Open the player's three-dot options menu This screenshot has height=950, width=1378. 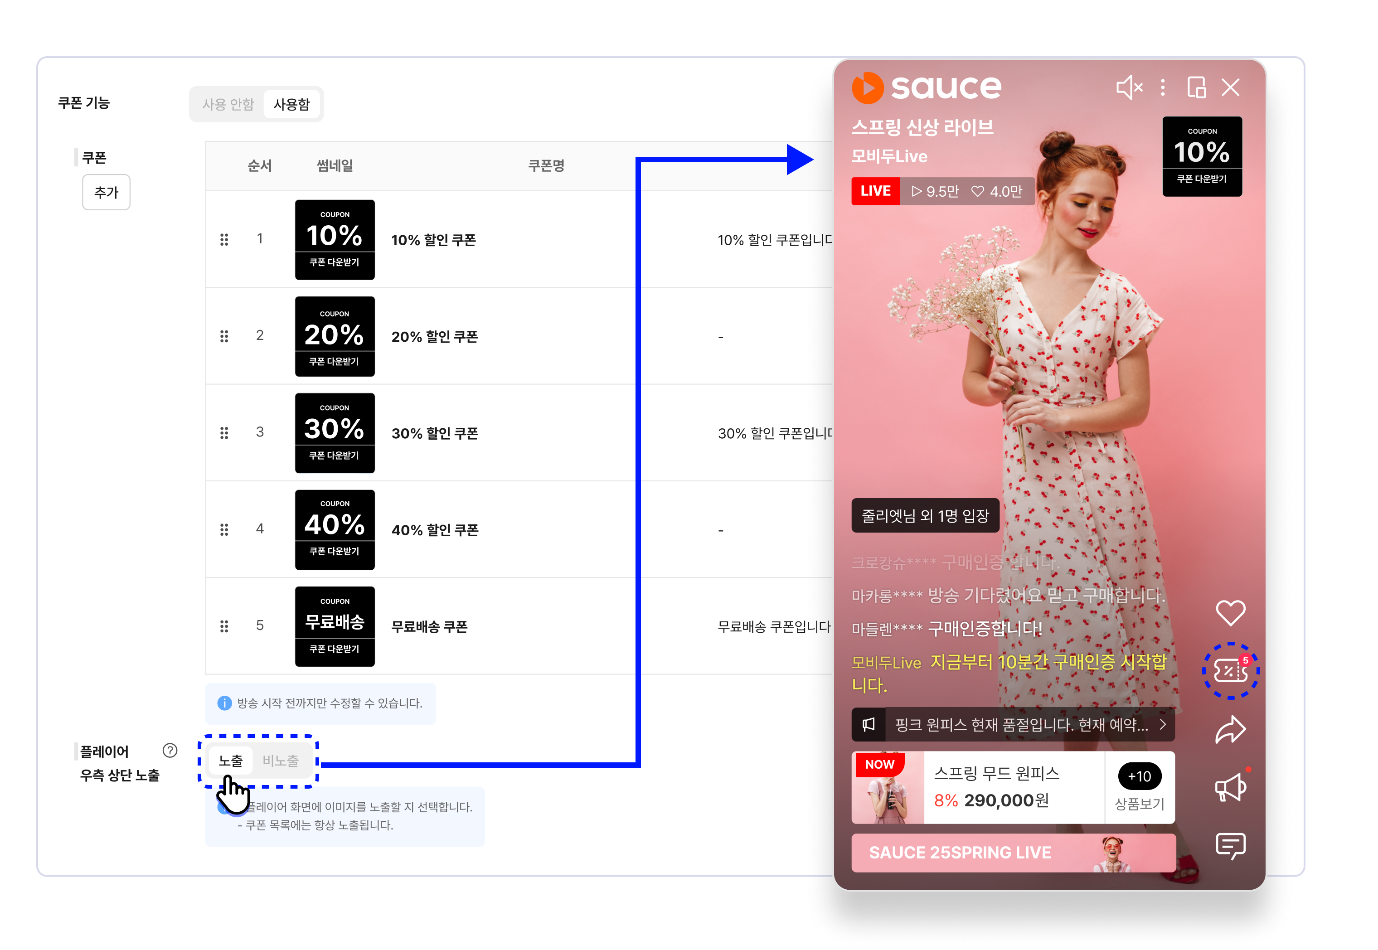[x=1163, y=87]
